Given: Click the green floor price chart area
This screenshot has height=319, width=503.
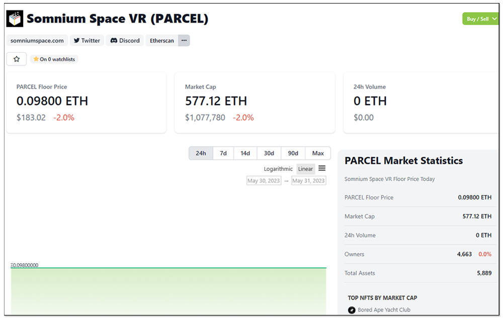Looking at the screenshot, I should pos(169,291).
